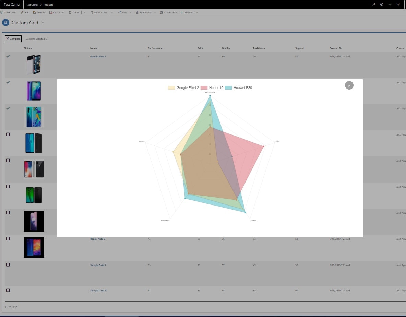
Task: Close the radar chart popup
Action: (x=349, y=85)
